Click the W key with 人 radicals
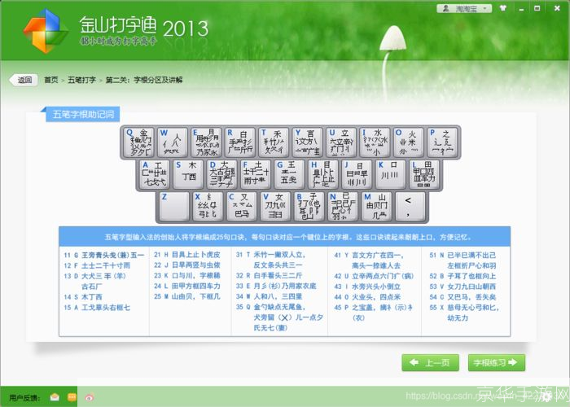The height and width of the screenshot is (407, 570). coord(173,142)
